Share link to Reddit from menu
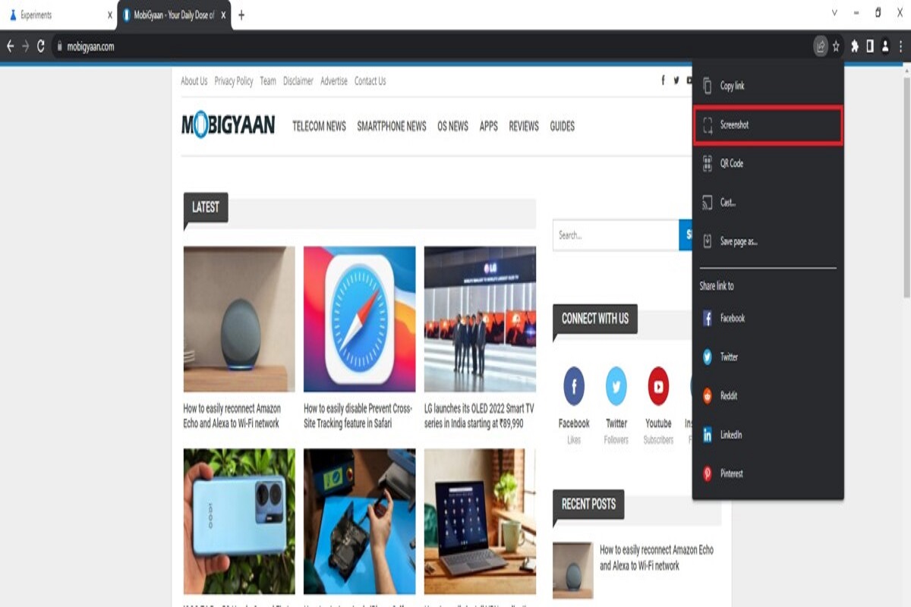 [768, 395]
